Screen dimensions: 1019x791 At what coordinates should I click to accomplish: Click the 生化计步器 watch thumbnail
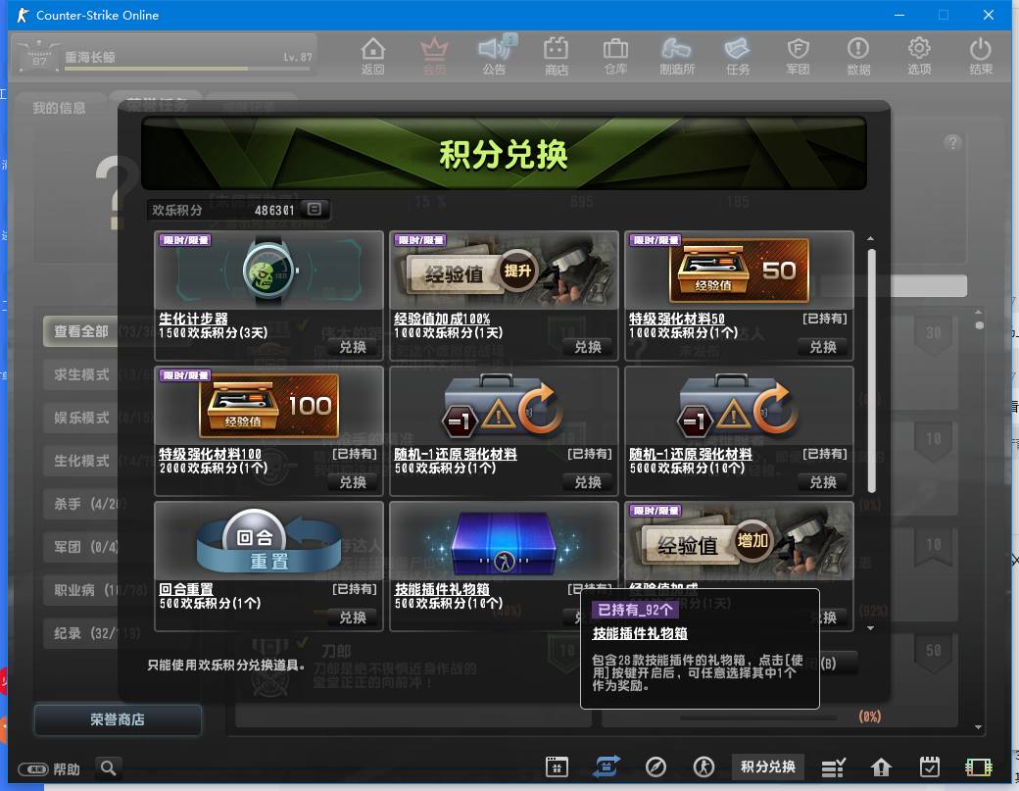click(269, 271)
